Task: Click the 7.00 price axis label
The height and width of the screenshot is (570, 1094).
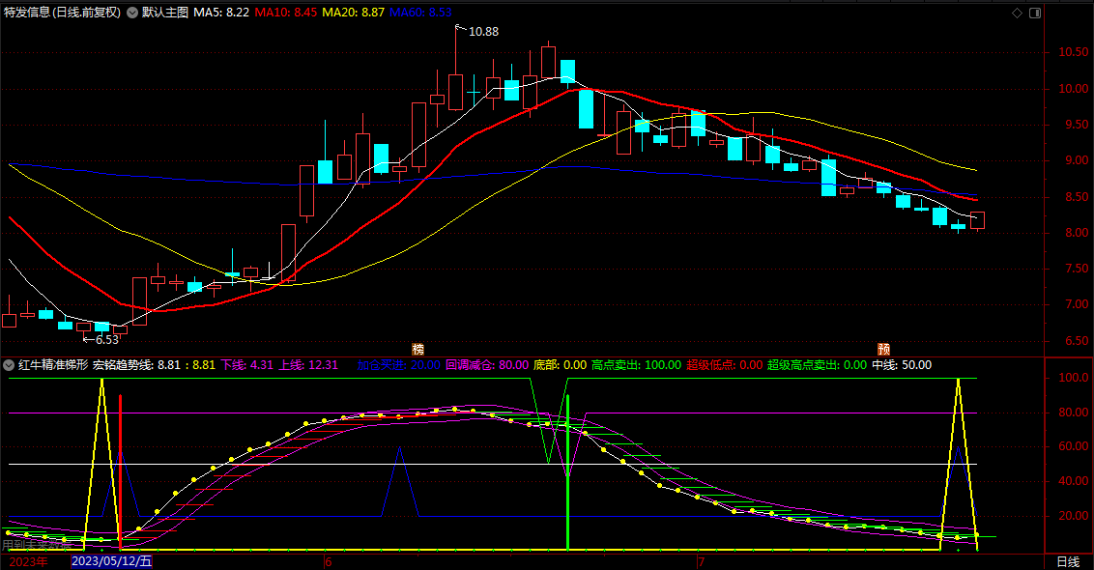Action: click(x=1077, y=305)
